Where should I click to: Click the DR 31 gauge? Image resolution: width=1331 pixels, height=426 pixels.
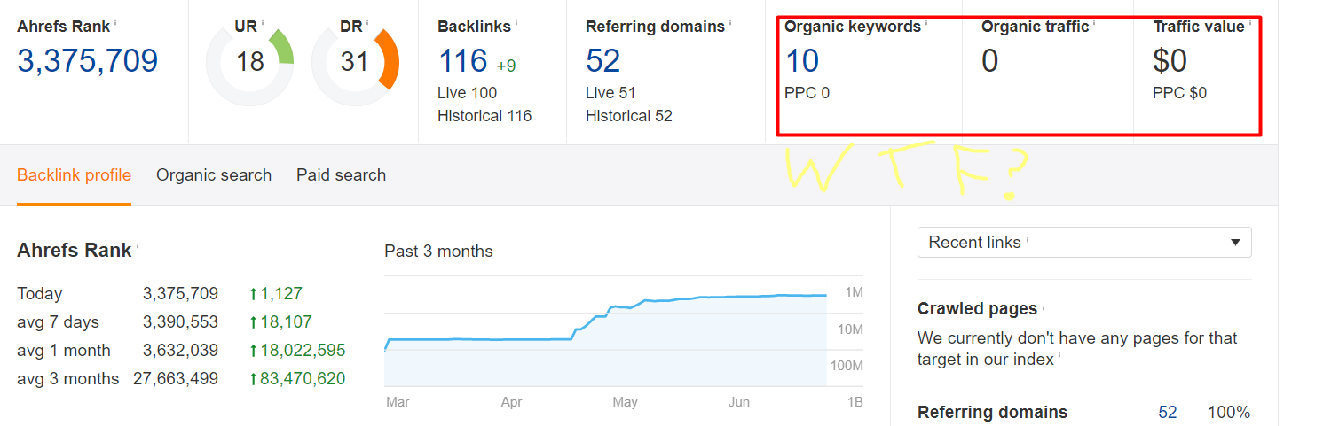(355, 62)
